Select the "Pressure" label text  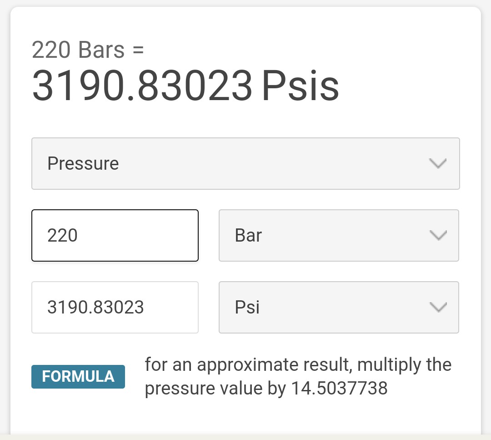click(83, 163)
